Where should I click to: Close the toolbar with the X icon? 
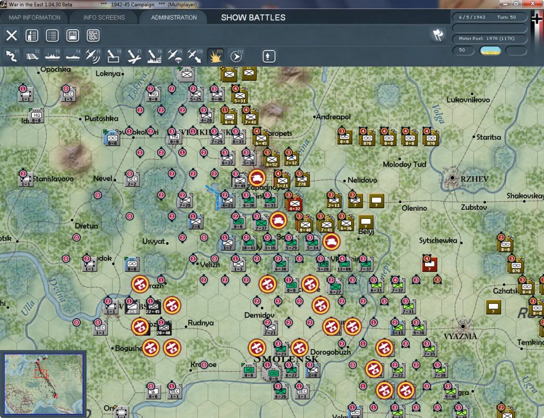[x=12, y=36]
